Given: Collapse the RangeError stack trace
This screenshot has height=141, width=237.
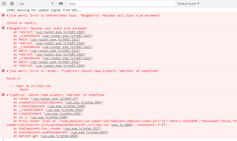Looking at the screenshot, I should (7, 28).
